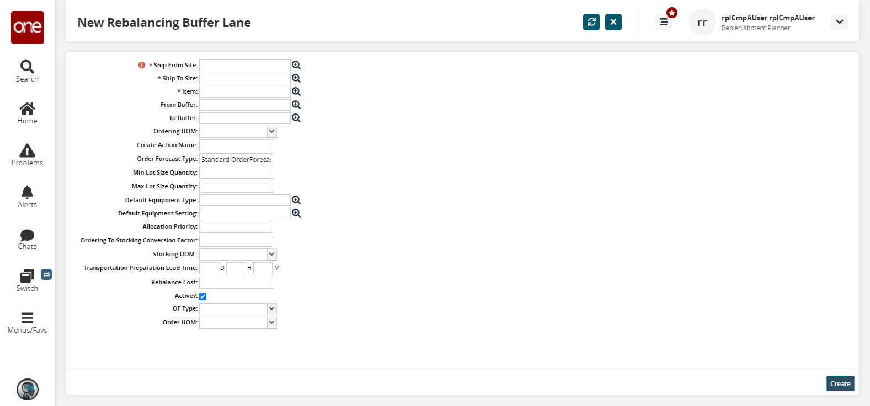Open lookup for Ship From Site
870x406 pixels.
tap(296, 65)
